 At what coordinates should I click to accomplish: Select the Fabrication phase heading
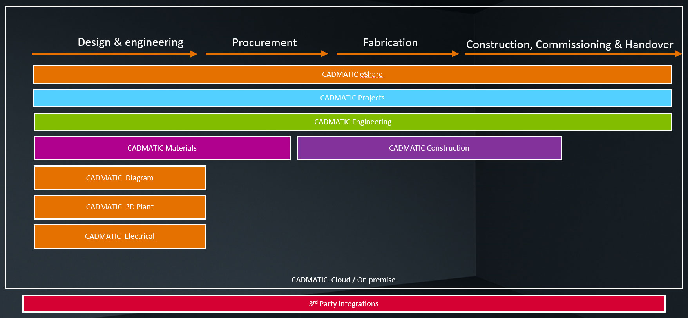(x=390, y=43)
